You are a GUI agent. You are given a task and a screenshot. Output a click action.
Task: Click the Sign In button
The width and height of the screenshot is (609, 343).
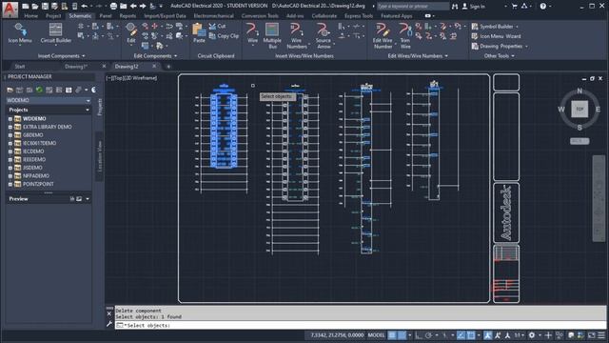coord(474,7)
